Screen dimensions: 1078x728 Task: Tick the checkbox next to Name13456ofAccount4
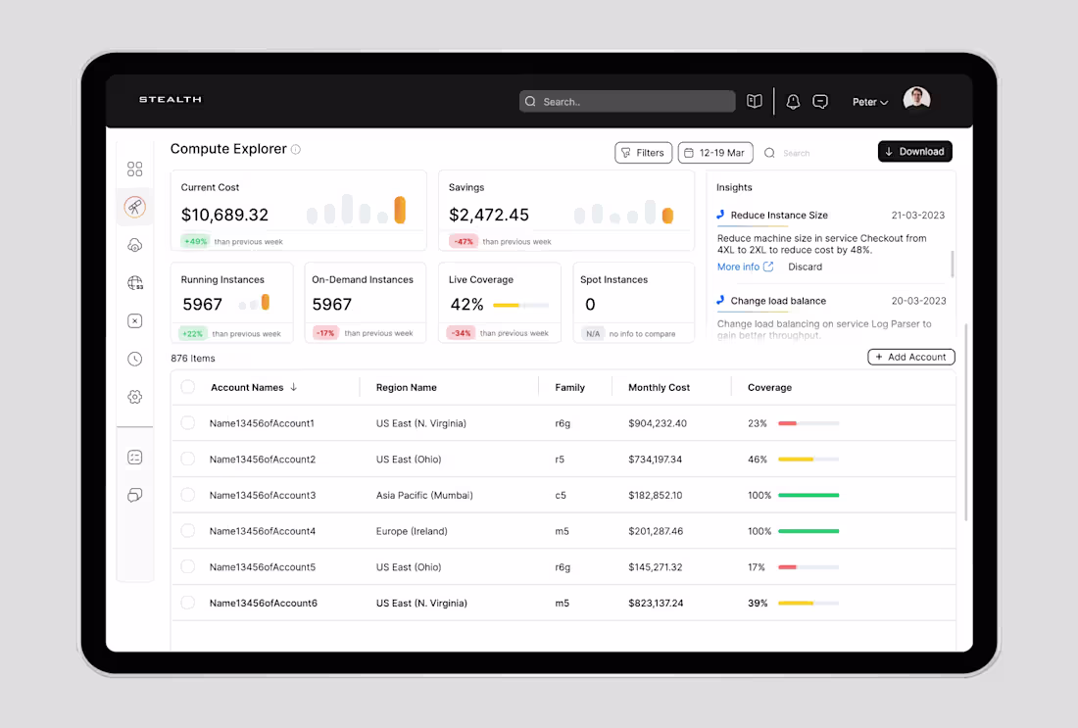pyautogui.click(x=188, y=530)
